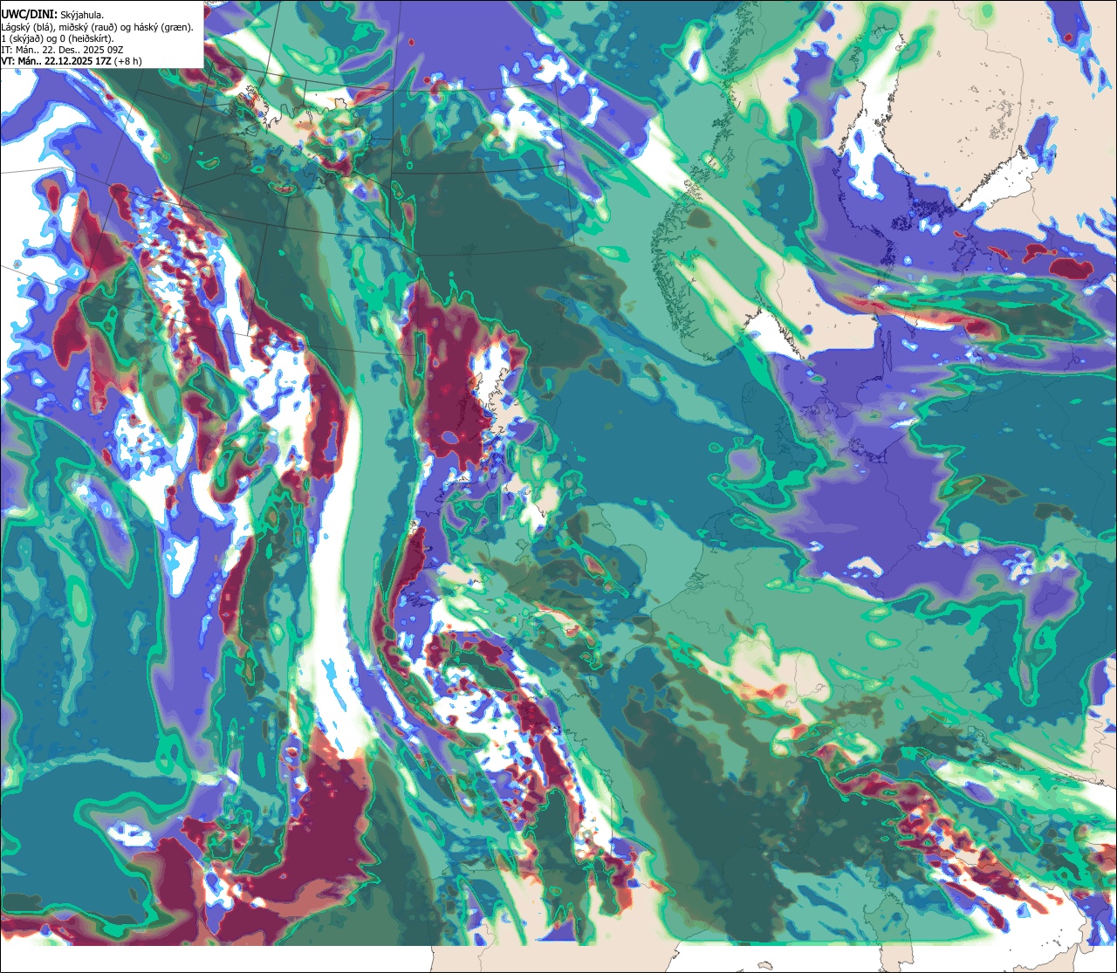Click the 'Lágský (blá), miðský (rauð)' legend line
Screen dimensions: 1117x973
[98, 26]
